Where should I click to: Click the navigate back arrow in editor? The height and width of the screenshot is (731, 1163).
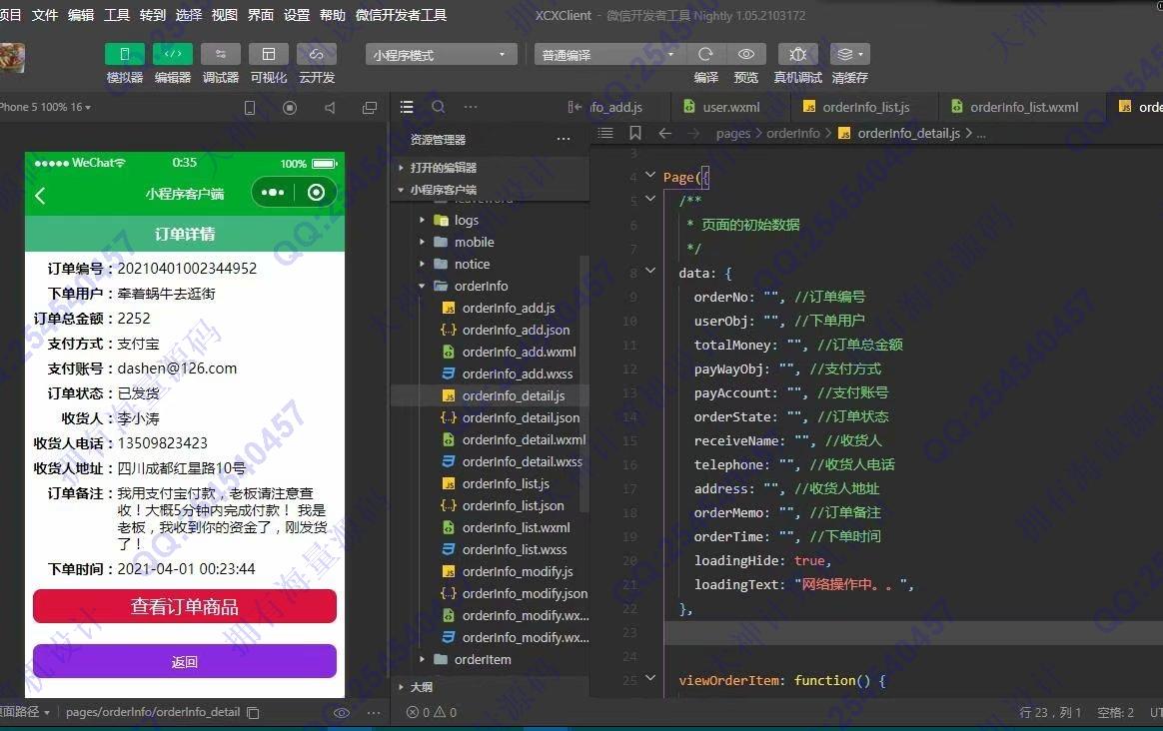(665, 134)
